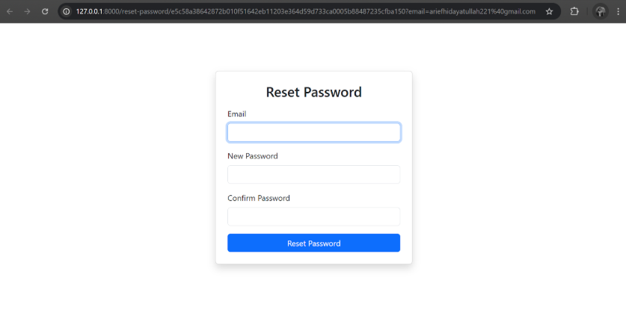This screenshot has width=626, height=313.
Task: Open the browser three-dot menu
Action: point(617,12)
